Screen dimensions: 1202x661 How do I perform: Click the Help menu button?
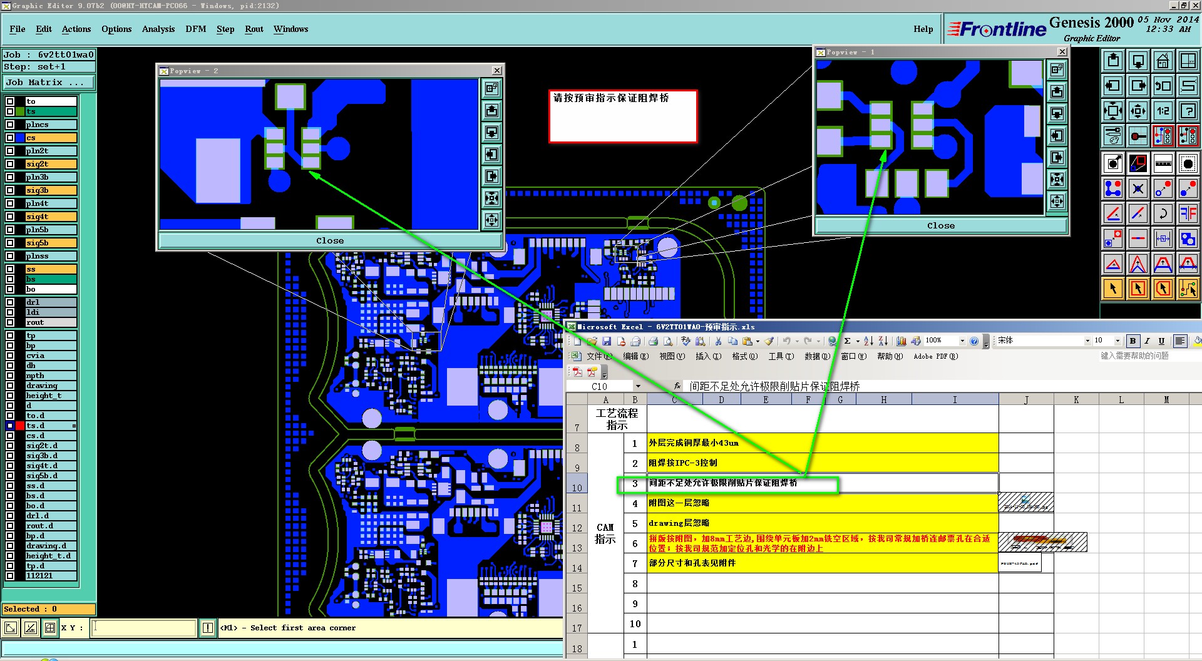[x=923, y=29]
